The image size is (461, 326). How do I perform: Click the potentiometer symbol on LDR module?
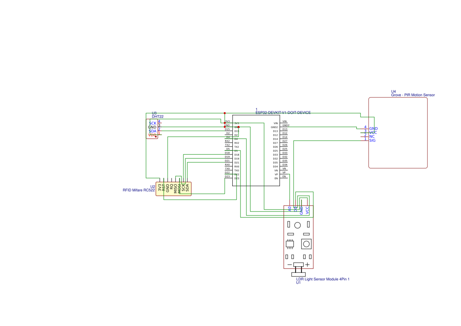(306, 244)
